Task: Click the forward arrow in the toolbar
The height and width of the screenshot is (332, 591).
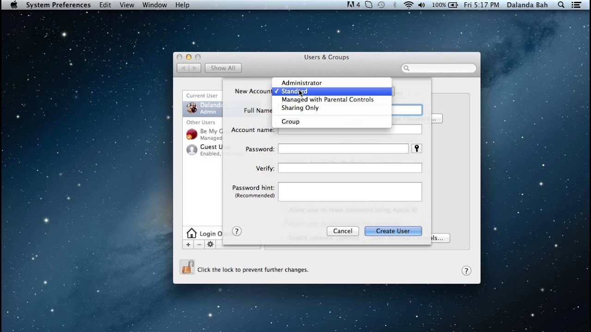Action: 195,68
